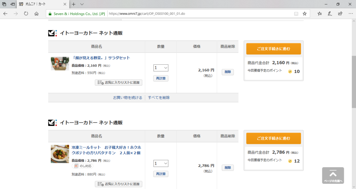Go back with the browser Back arrow

pos(5,13)
